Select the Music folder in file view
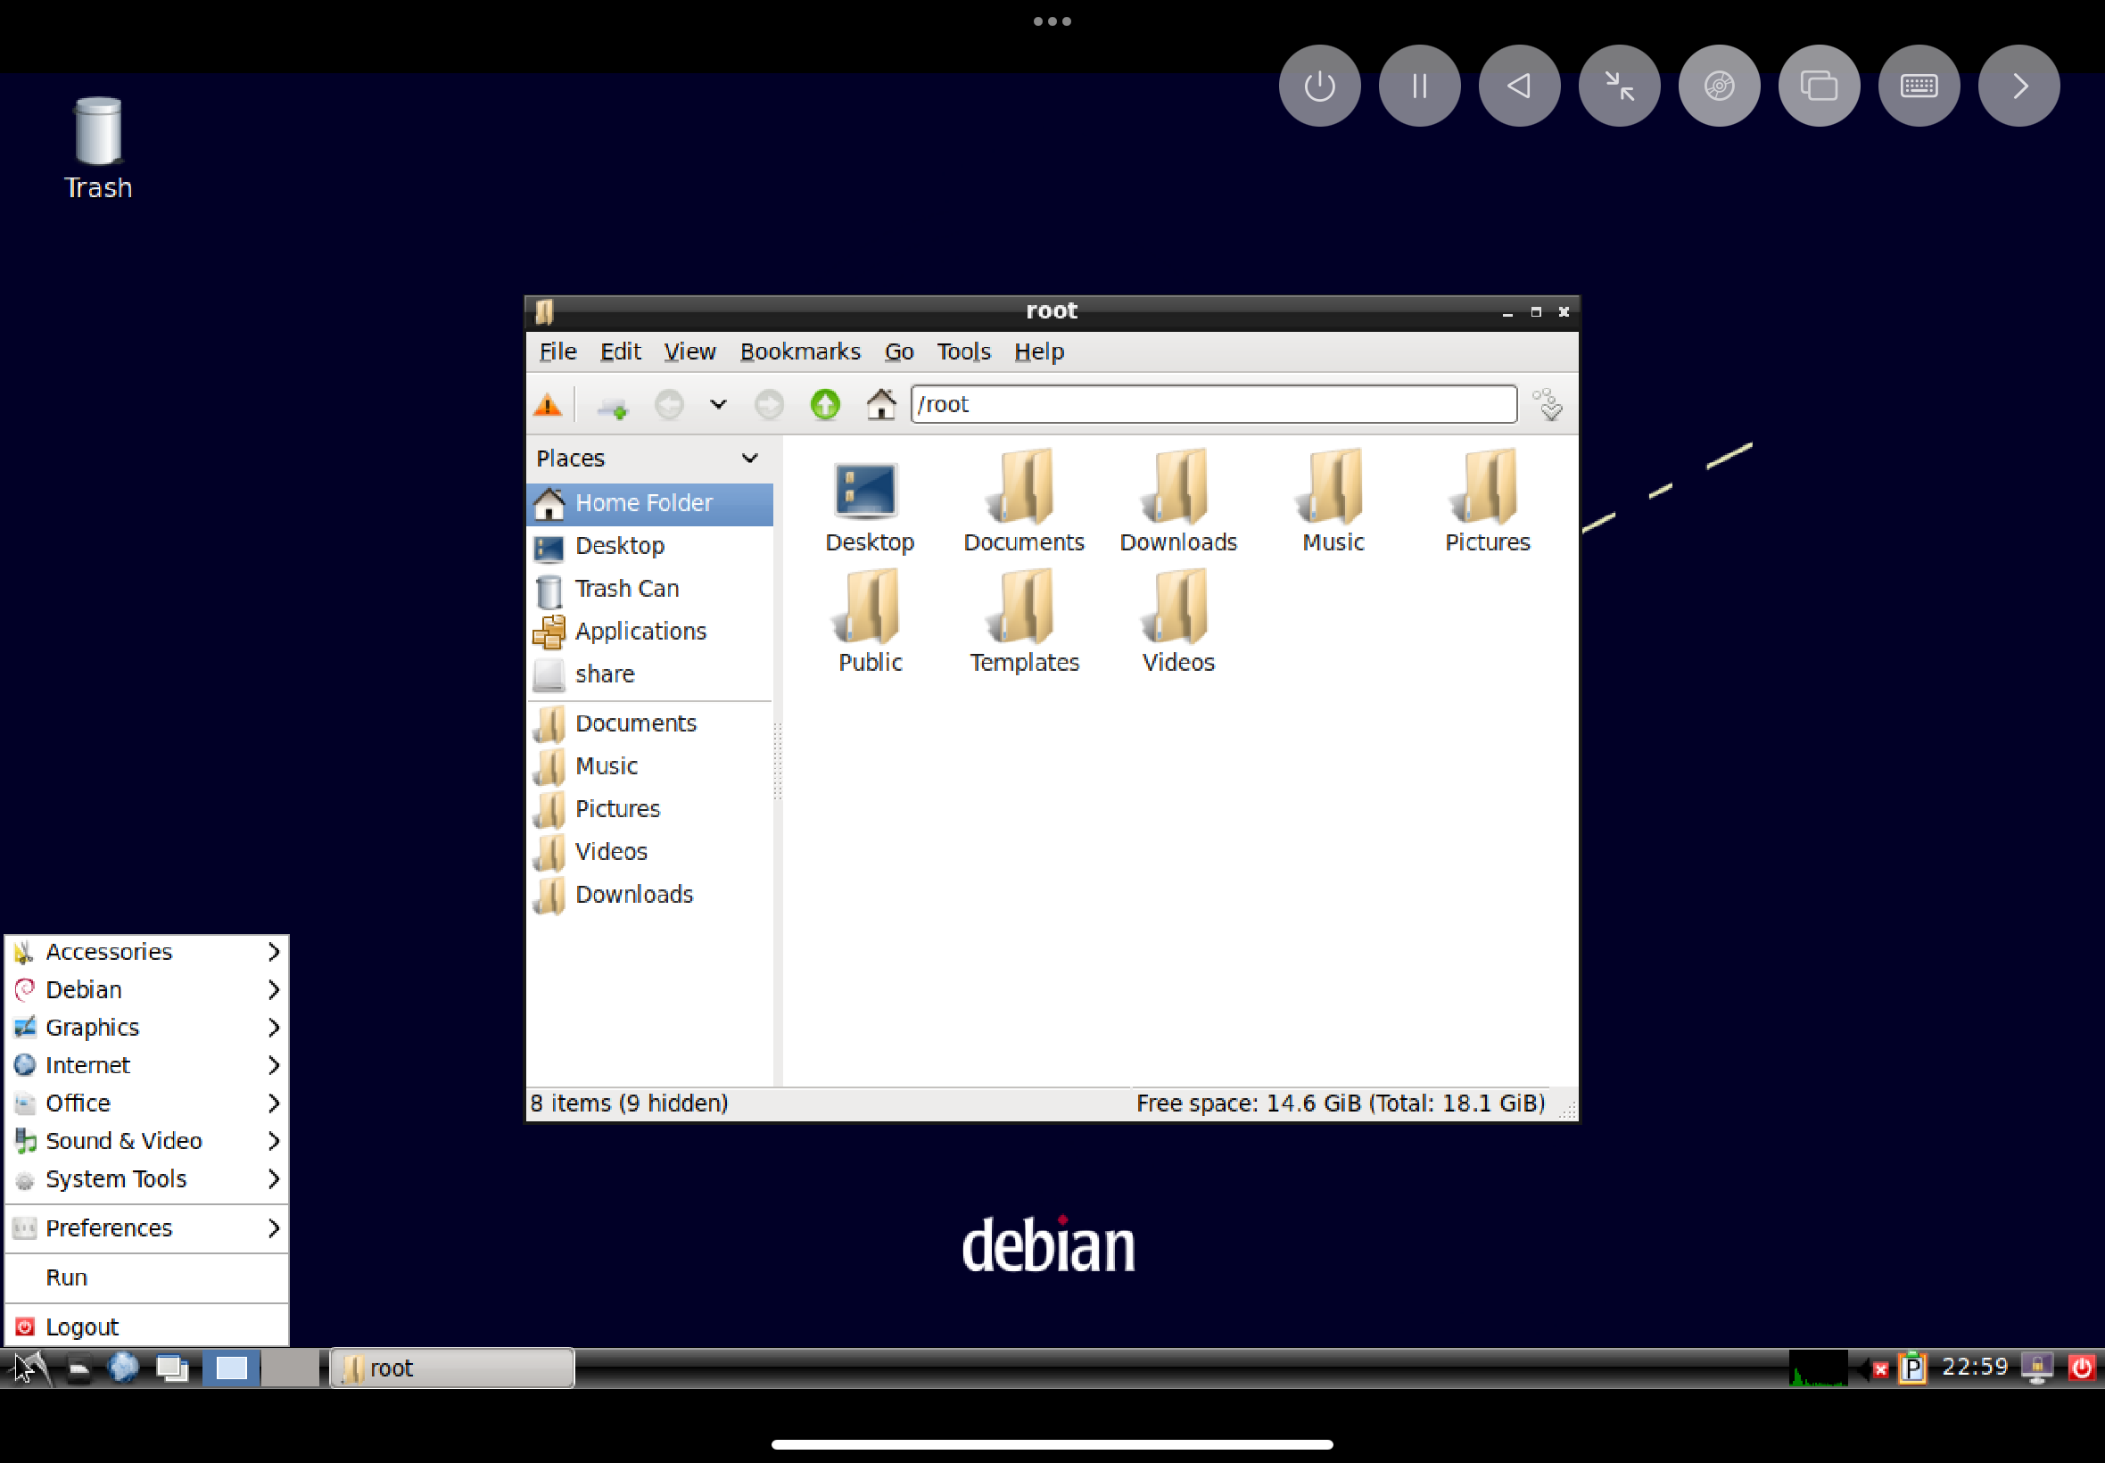 1333,502
